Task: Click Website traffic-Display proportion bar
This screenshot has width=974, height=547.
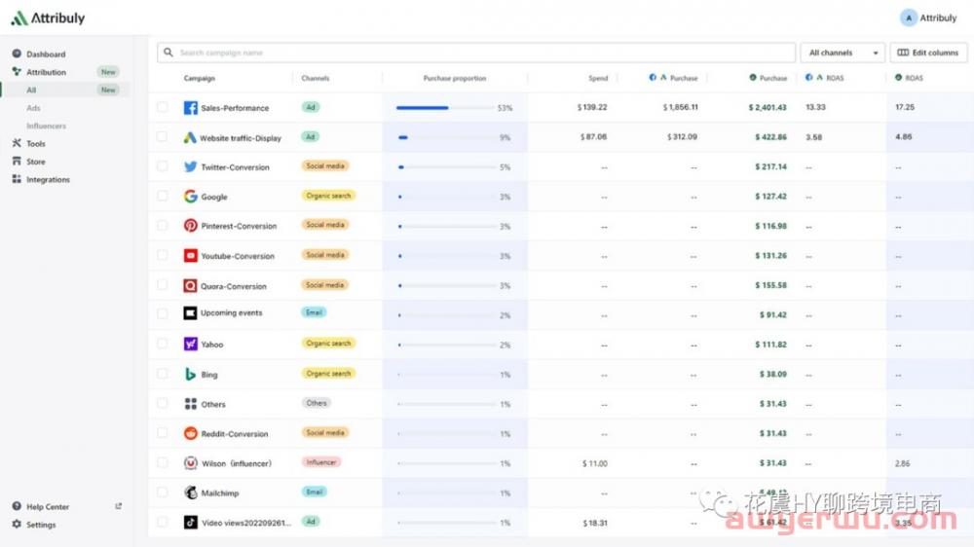Action: pos(445,137)
